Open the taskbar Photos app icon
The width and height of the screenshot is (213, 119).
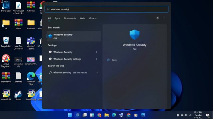[143, 115]
